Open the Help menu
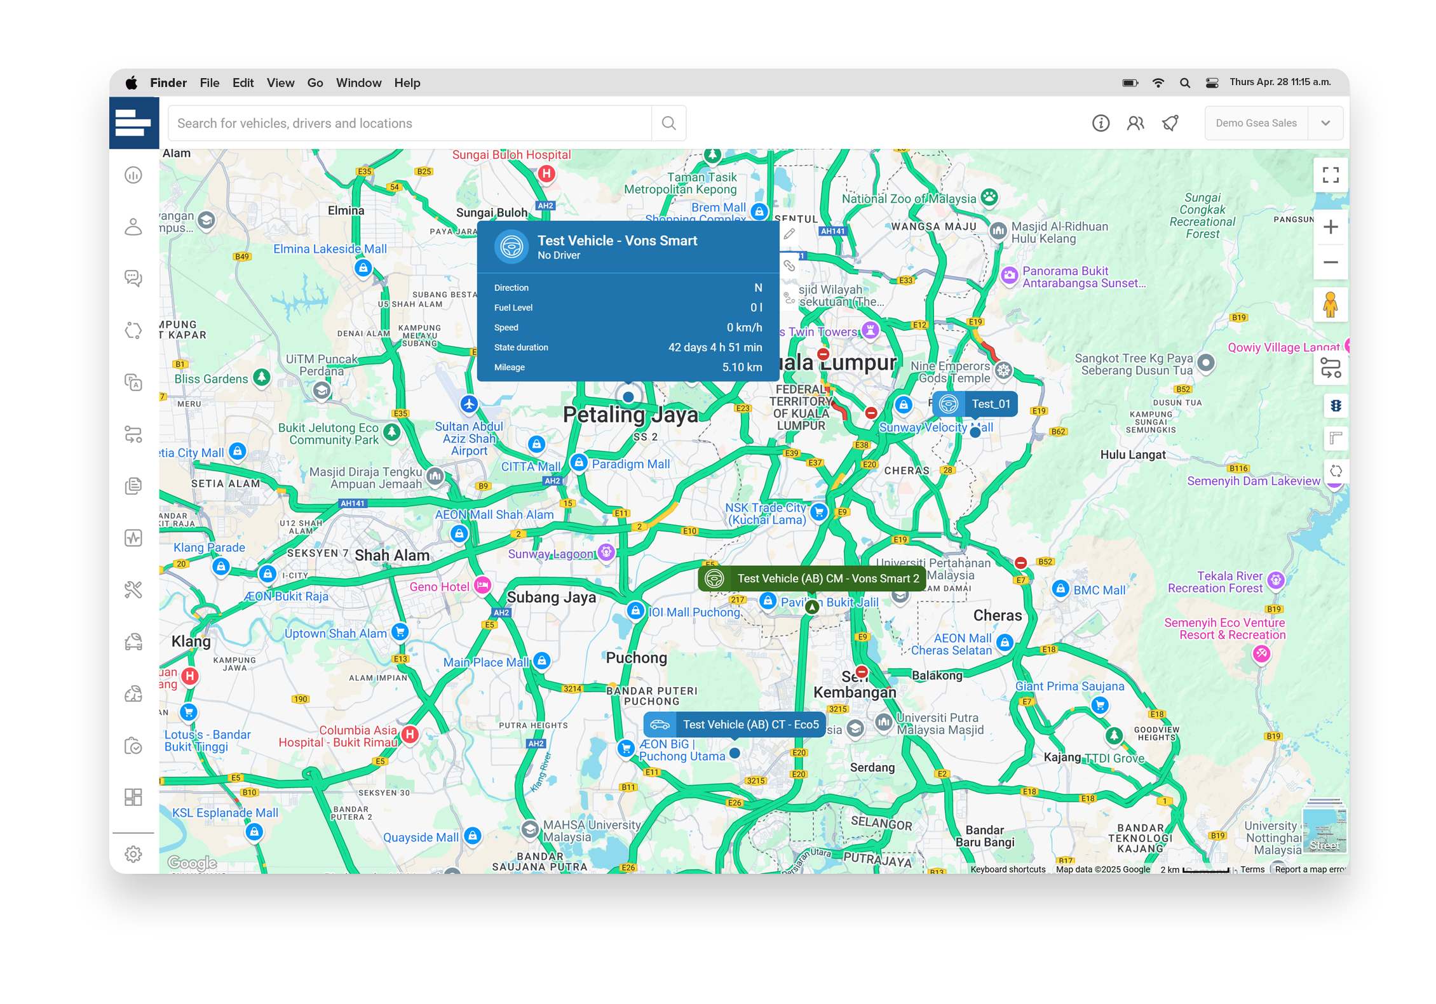This screenshot has height=1004, width=1436. [407, 83]
